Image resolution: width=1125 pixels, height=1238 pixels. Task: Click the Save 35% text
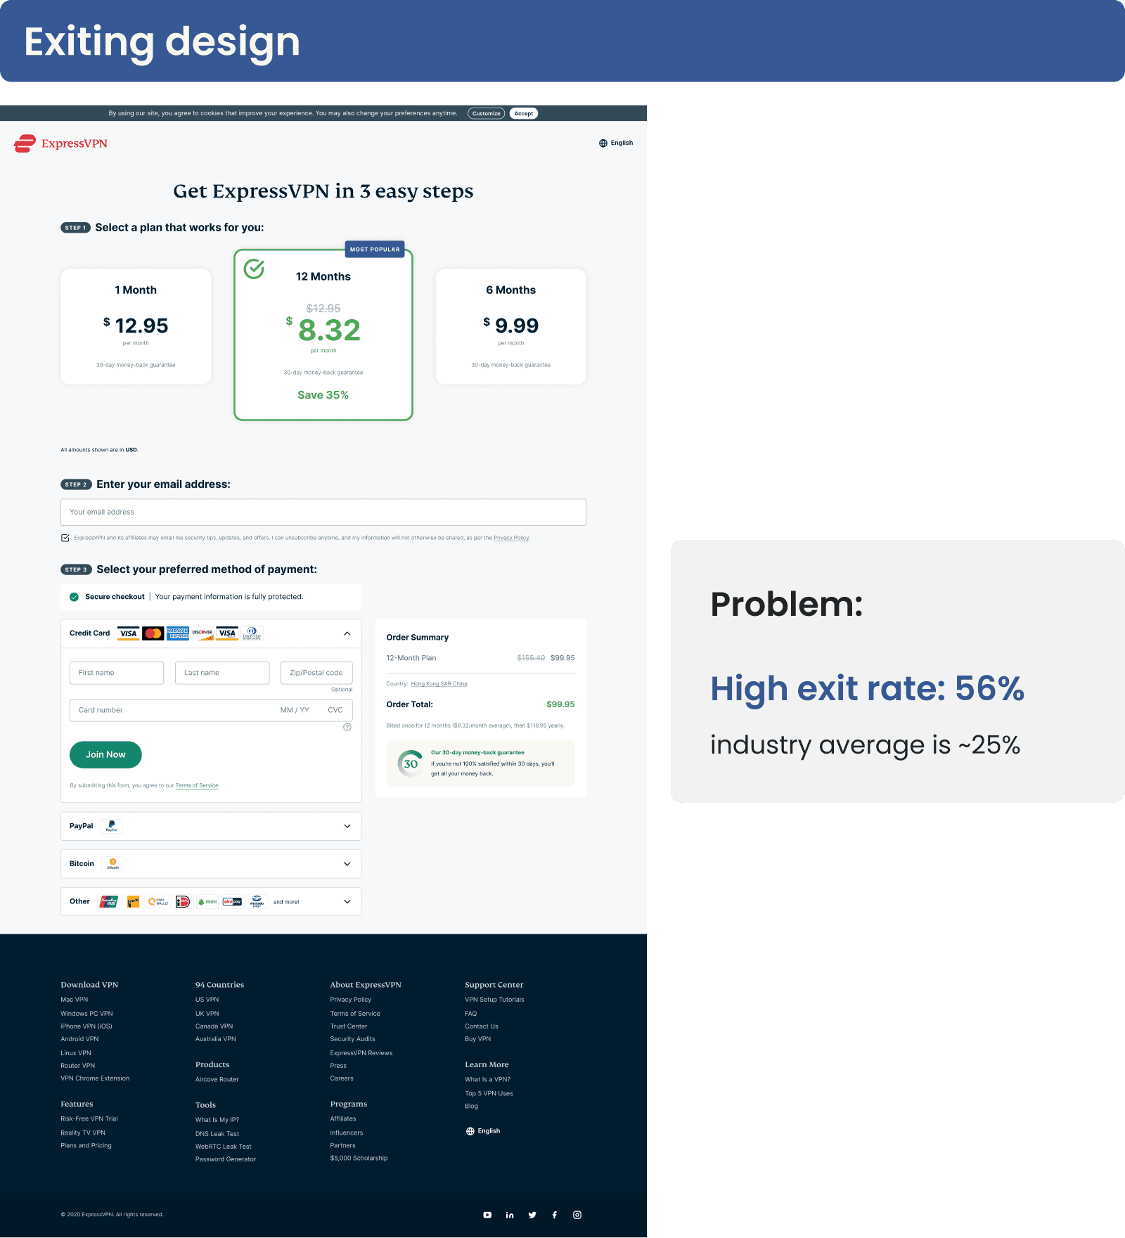(323, 395)
